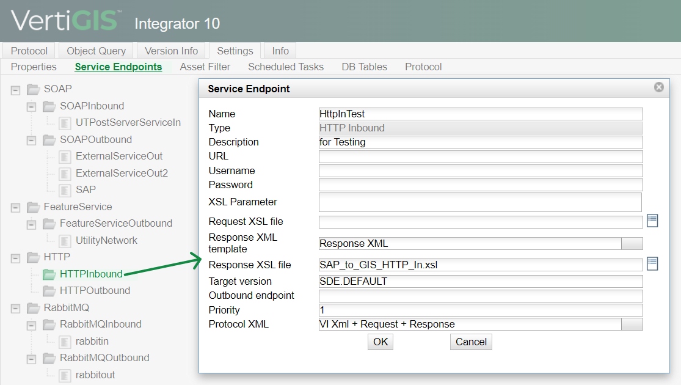681x385 pixels.
Task: Click the rabbitout document icon
Action: click(x=65, y=375)
